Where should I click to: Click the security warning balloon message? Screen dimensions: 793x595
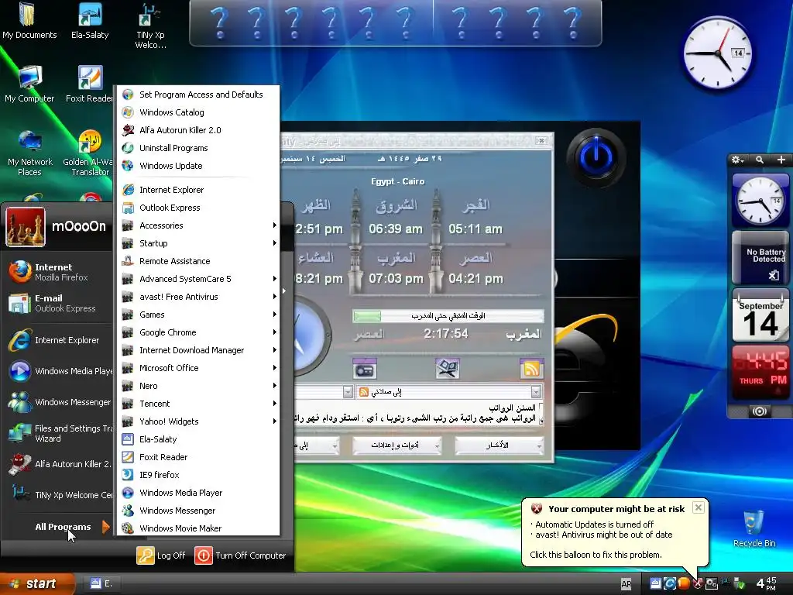[615, 531]
